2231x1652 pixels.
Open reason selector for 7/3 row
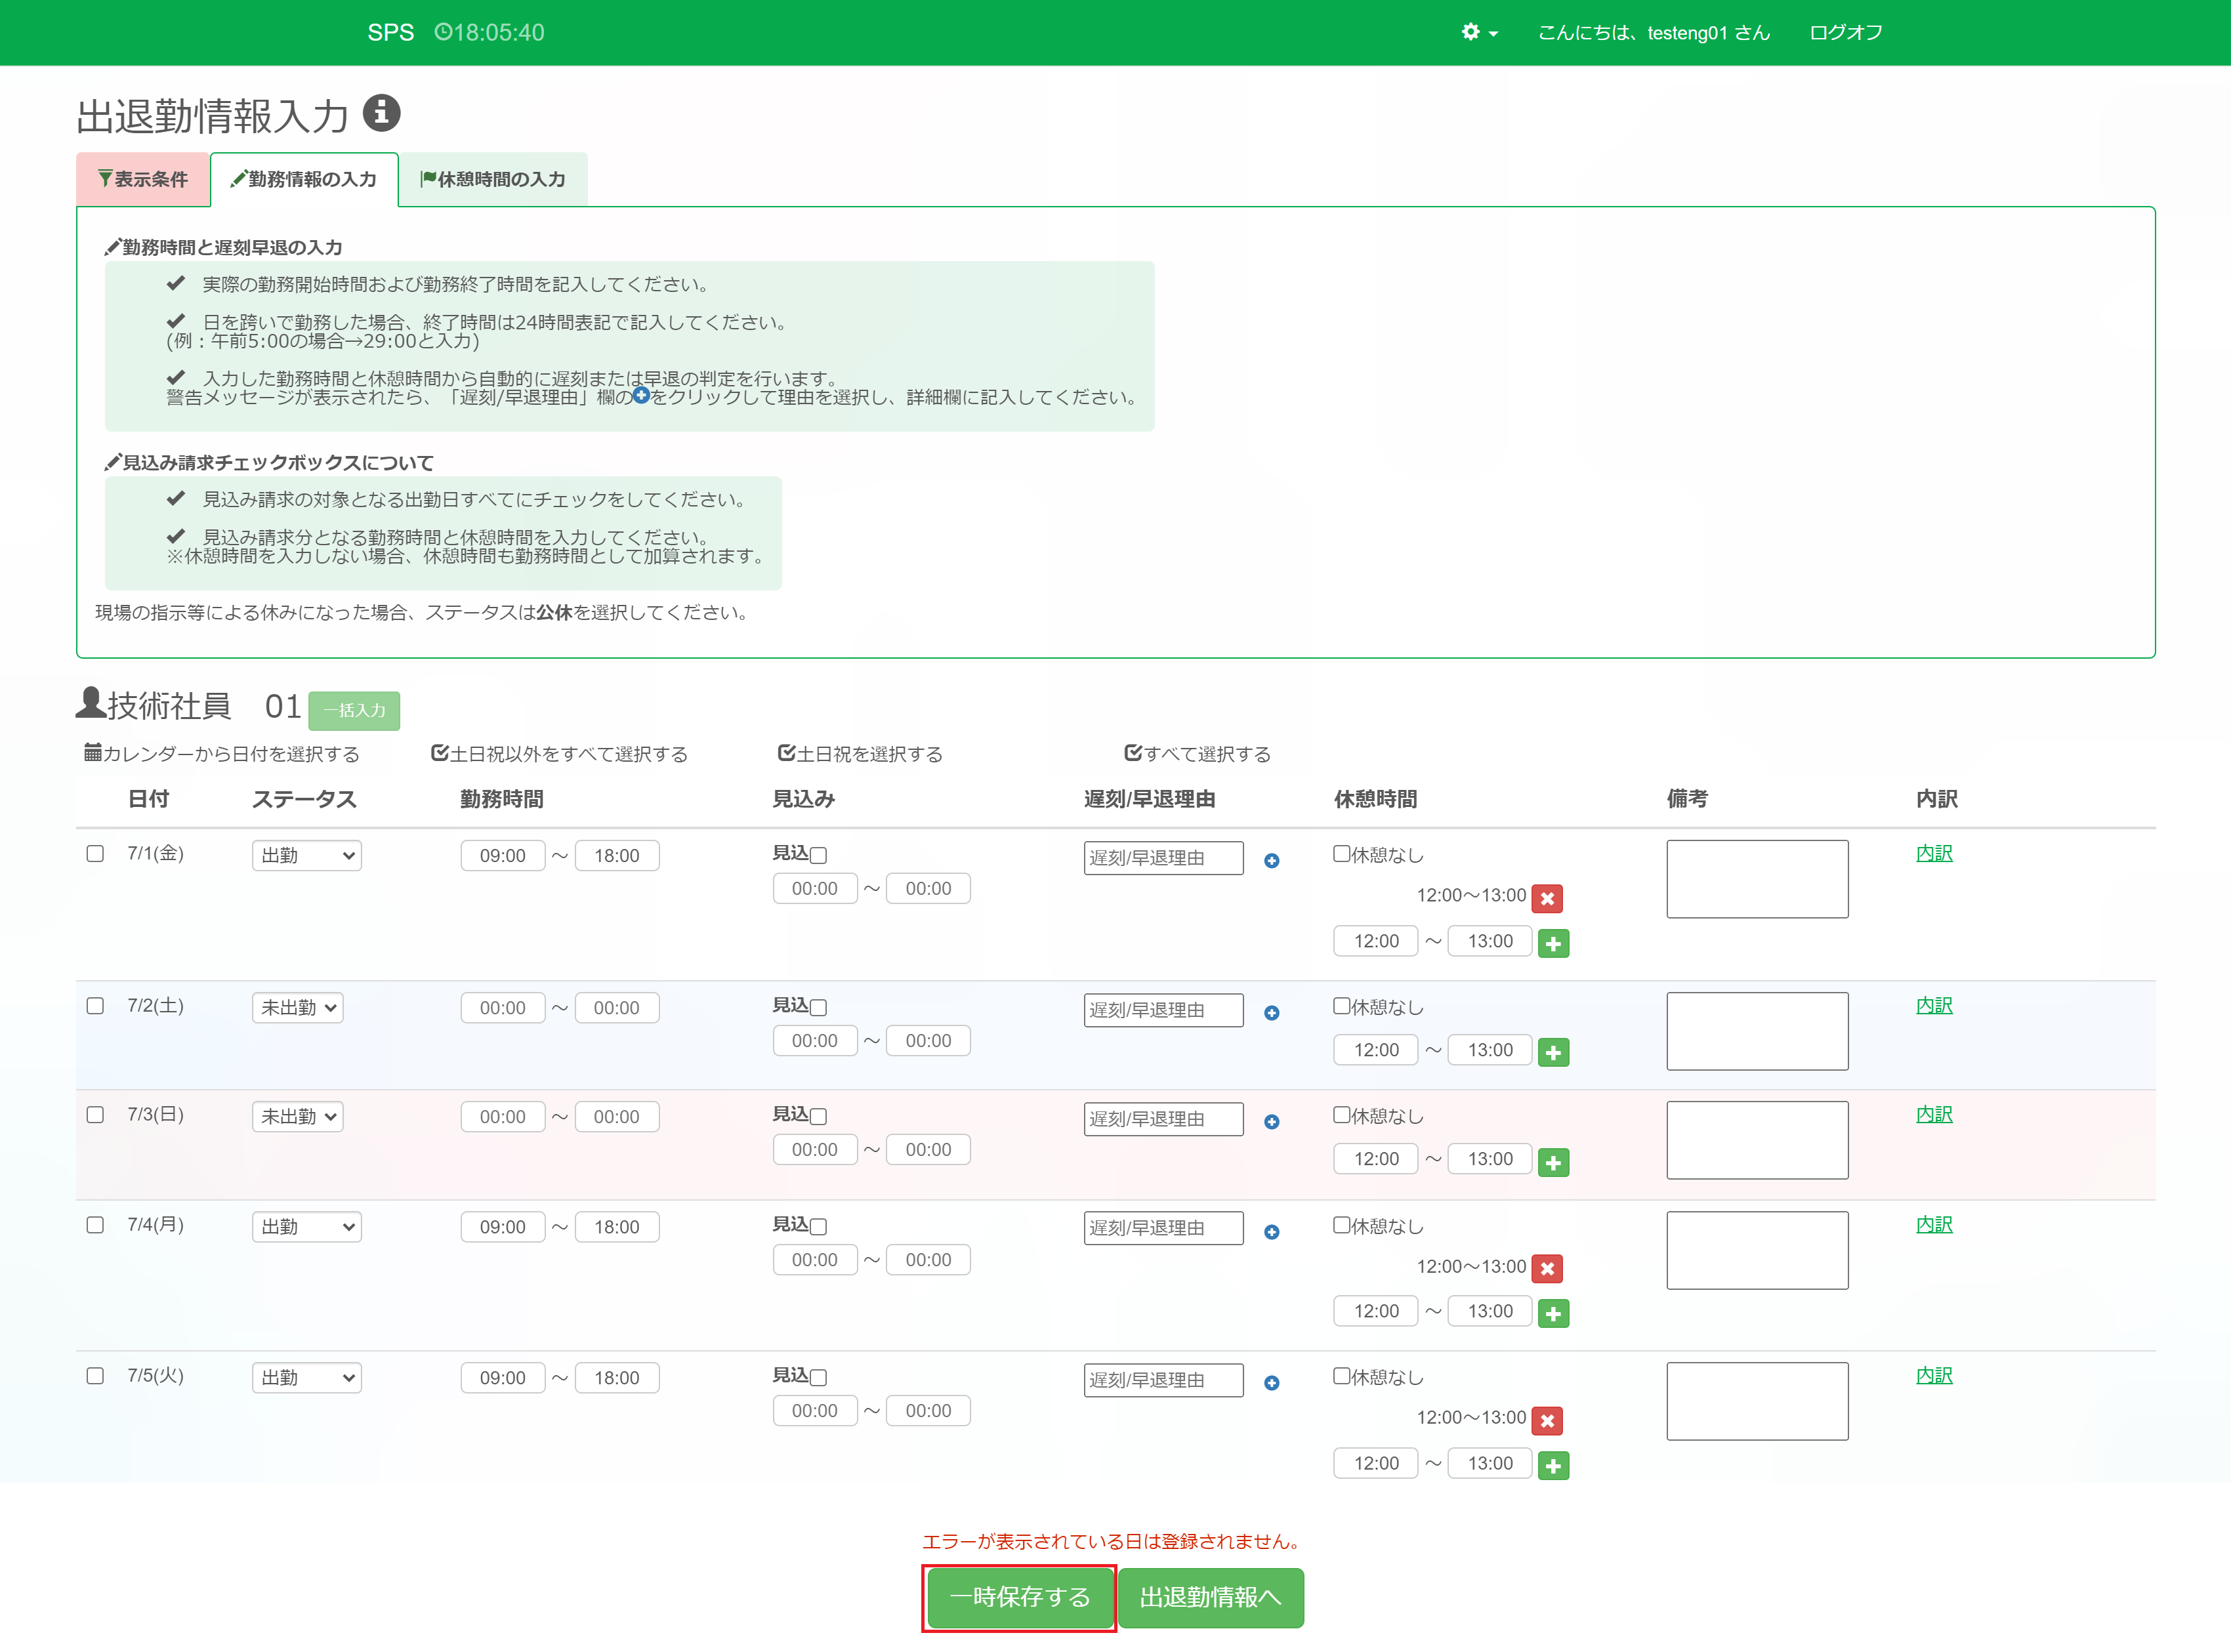pos(1271,1122)
